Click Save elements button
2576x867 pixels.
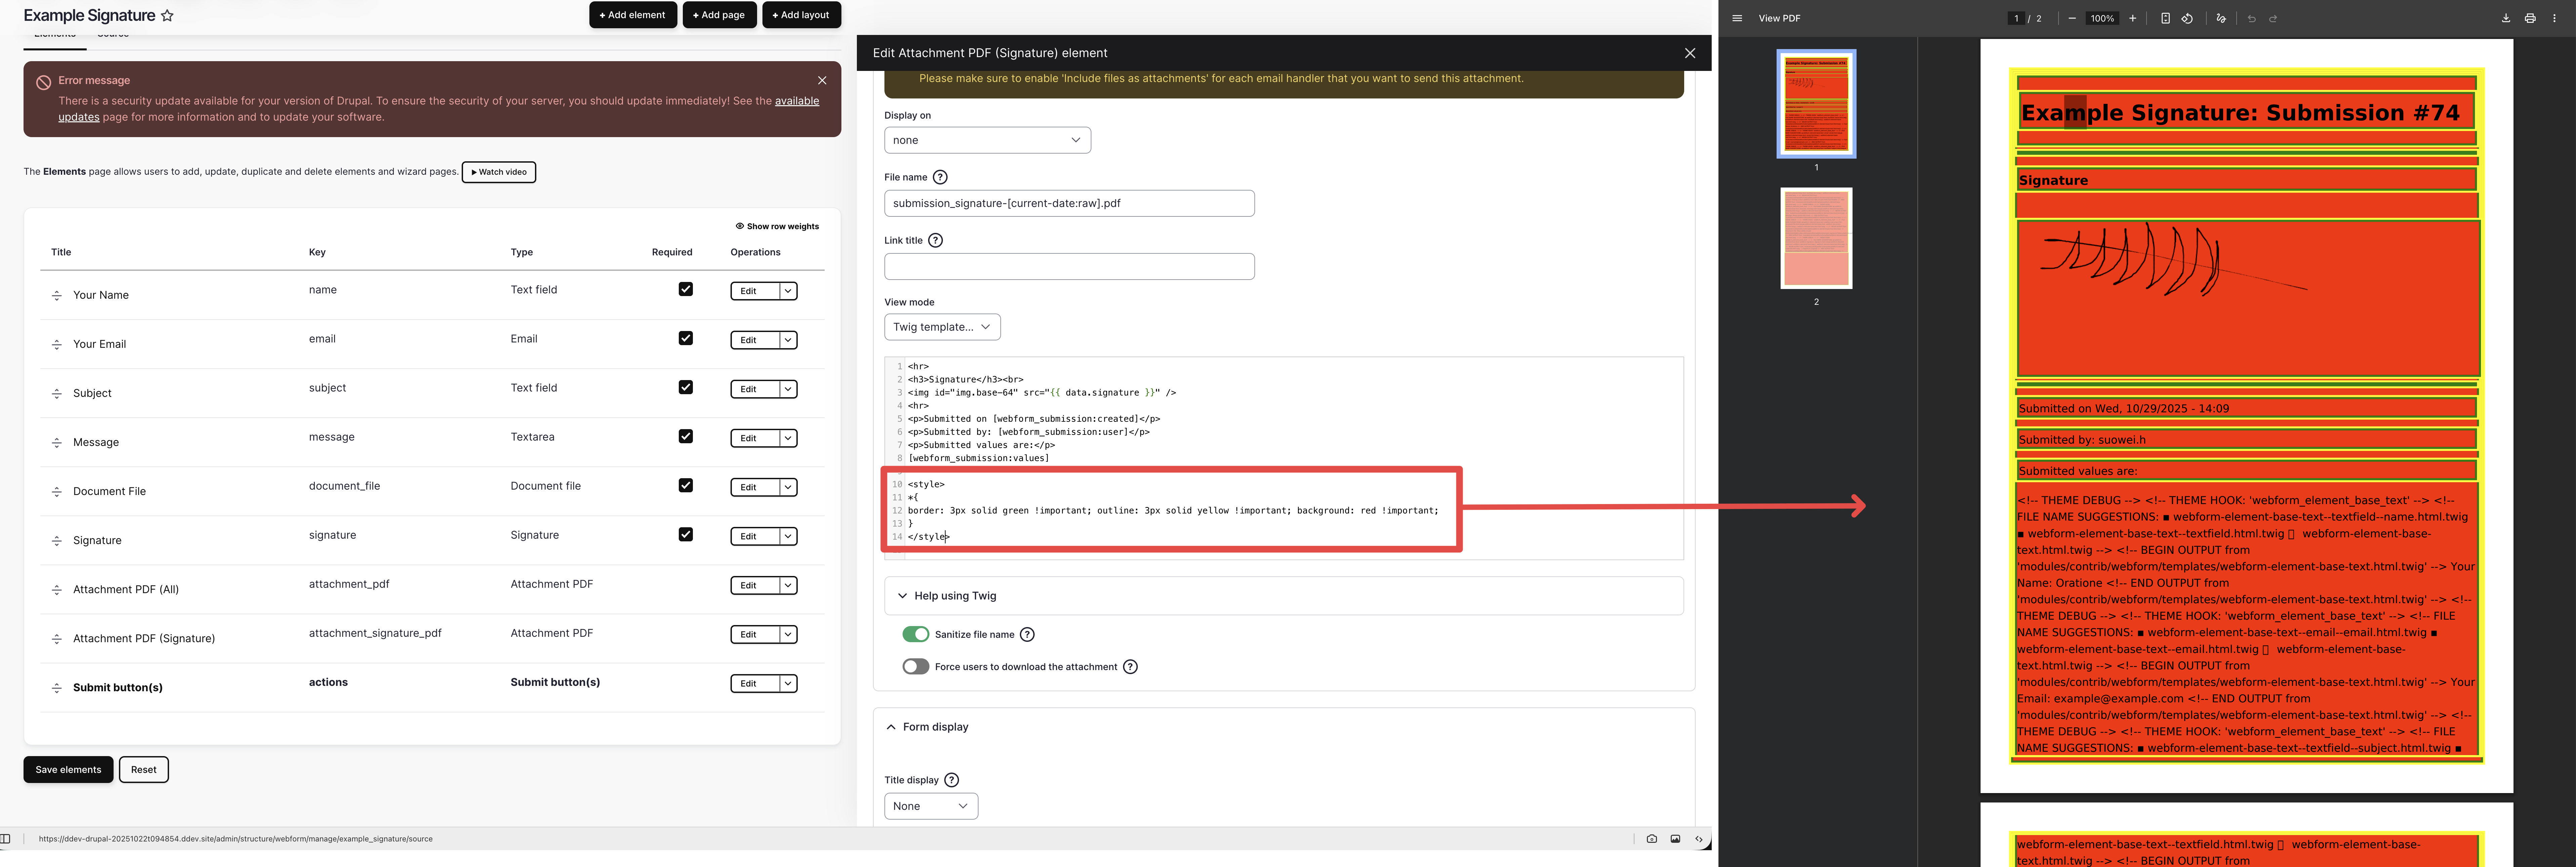point(68,769)
